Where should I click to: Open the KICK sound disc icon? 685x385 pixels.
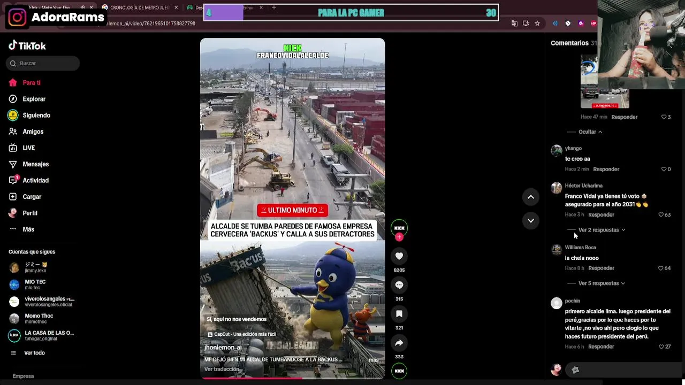399,371
